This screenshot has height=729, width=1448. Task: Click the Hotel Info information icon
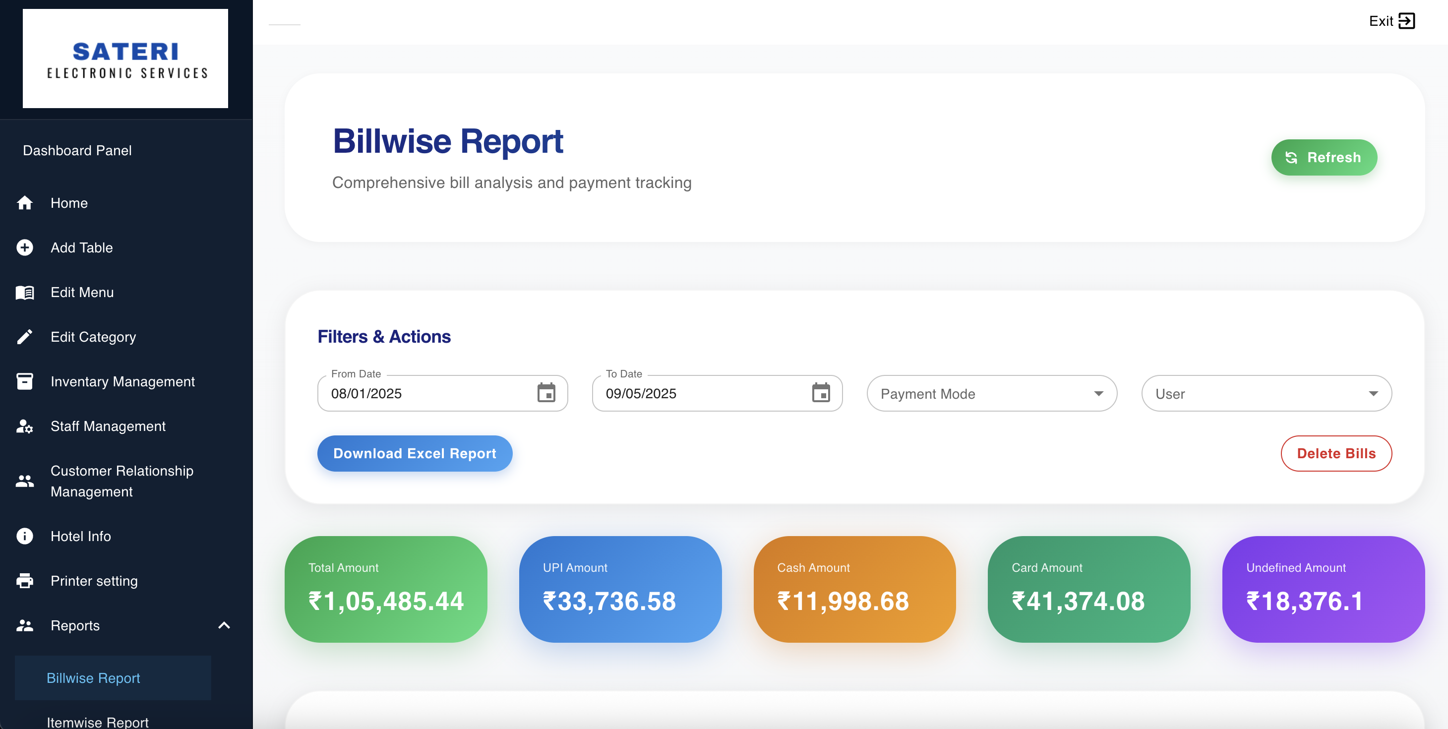(25, 536)
